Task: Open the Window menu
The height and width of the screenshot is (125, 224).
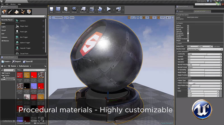Action: (x=13, y=4)
